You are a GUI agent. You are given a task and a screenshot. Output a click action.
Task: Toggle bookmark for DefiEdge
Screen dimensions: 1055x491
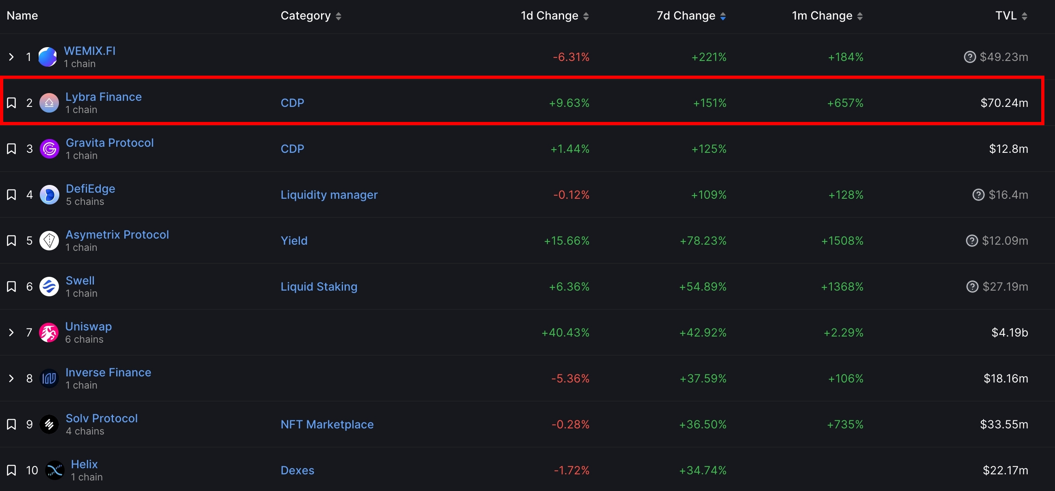point(11,195)
